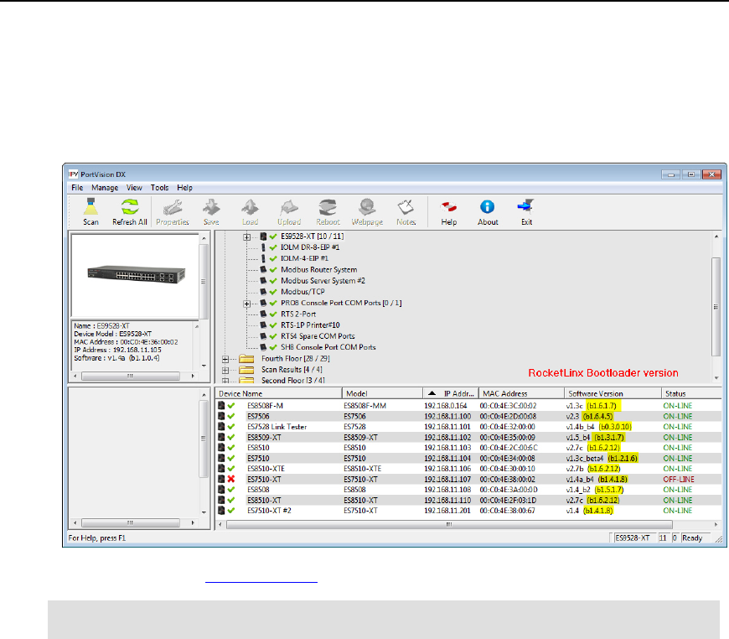The image size is (729, 639).
Task: Click the device icon next to Modbus/TCP
Action: (263, 292)
